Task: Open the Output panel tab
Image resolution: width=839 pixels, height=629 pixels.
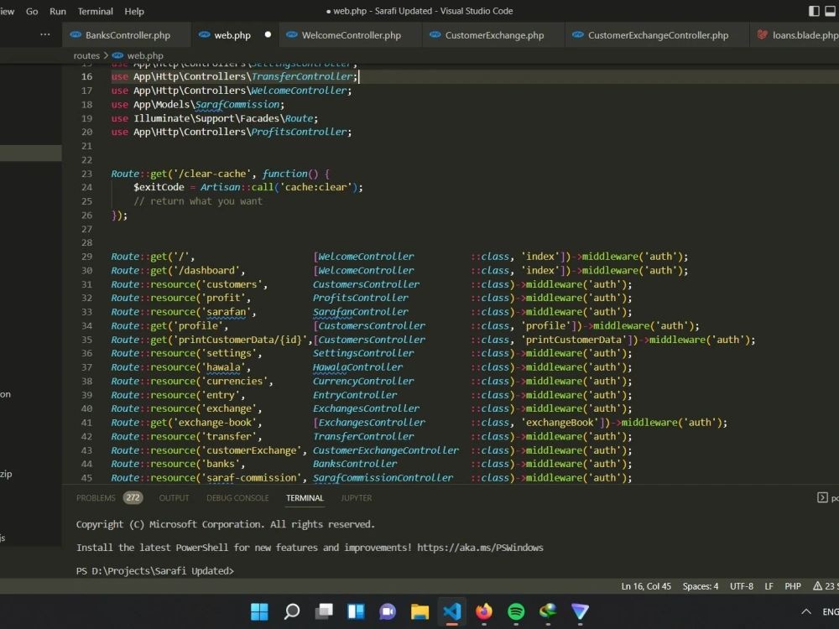Action: coord(174,498)
